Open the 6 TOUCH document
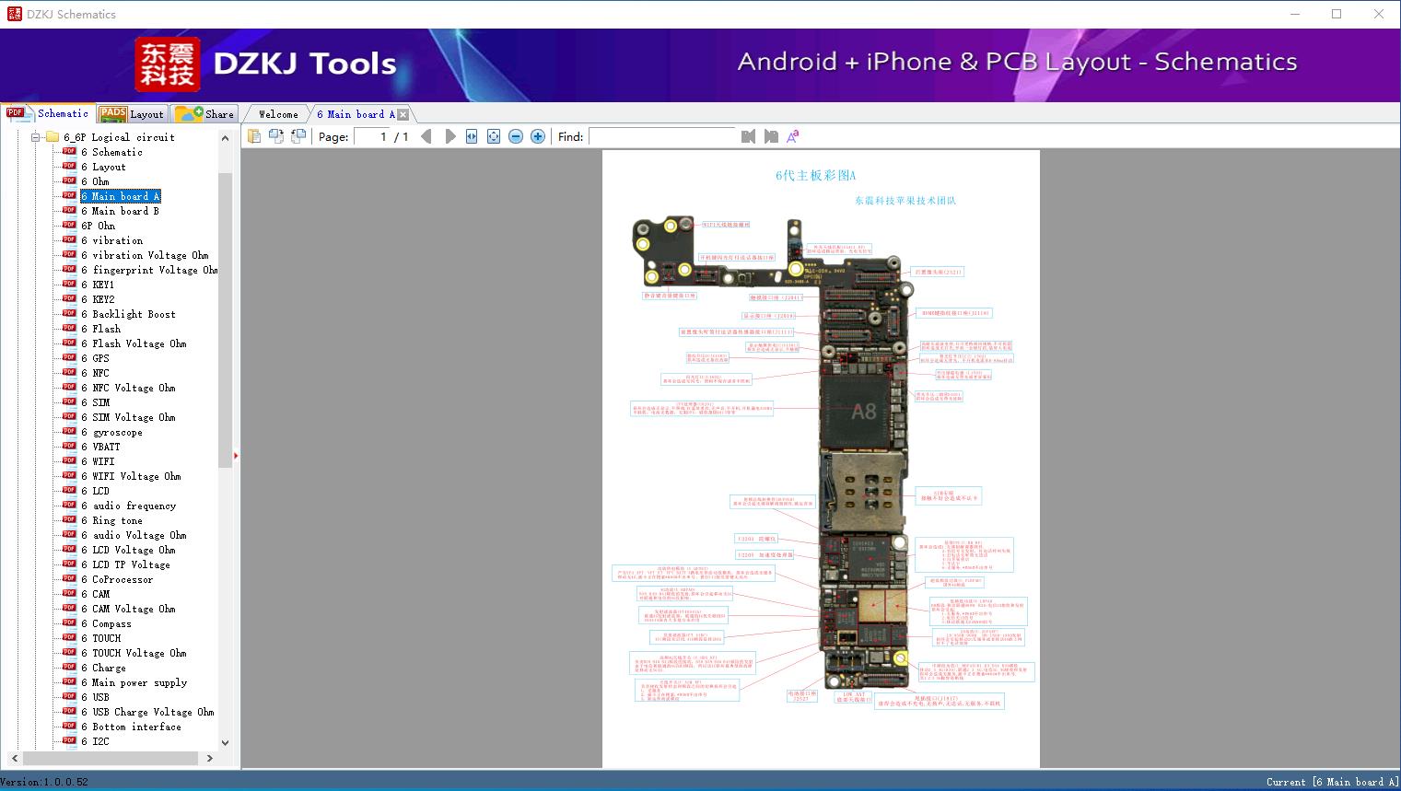Screen dimensions: 1401x791 click(100, 638)
